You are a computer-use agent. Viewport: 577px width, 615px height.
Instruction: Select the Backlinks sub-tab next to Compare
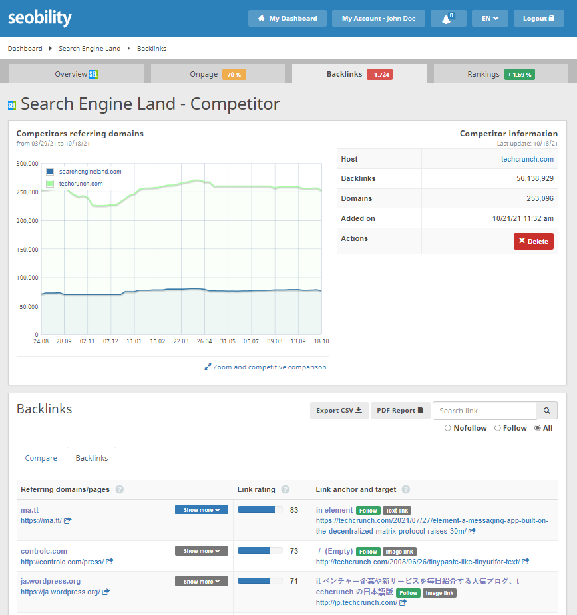click(91, 458)
